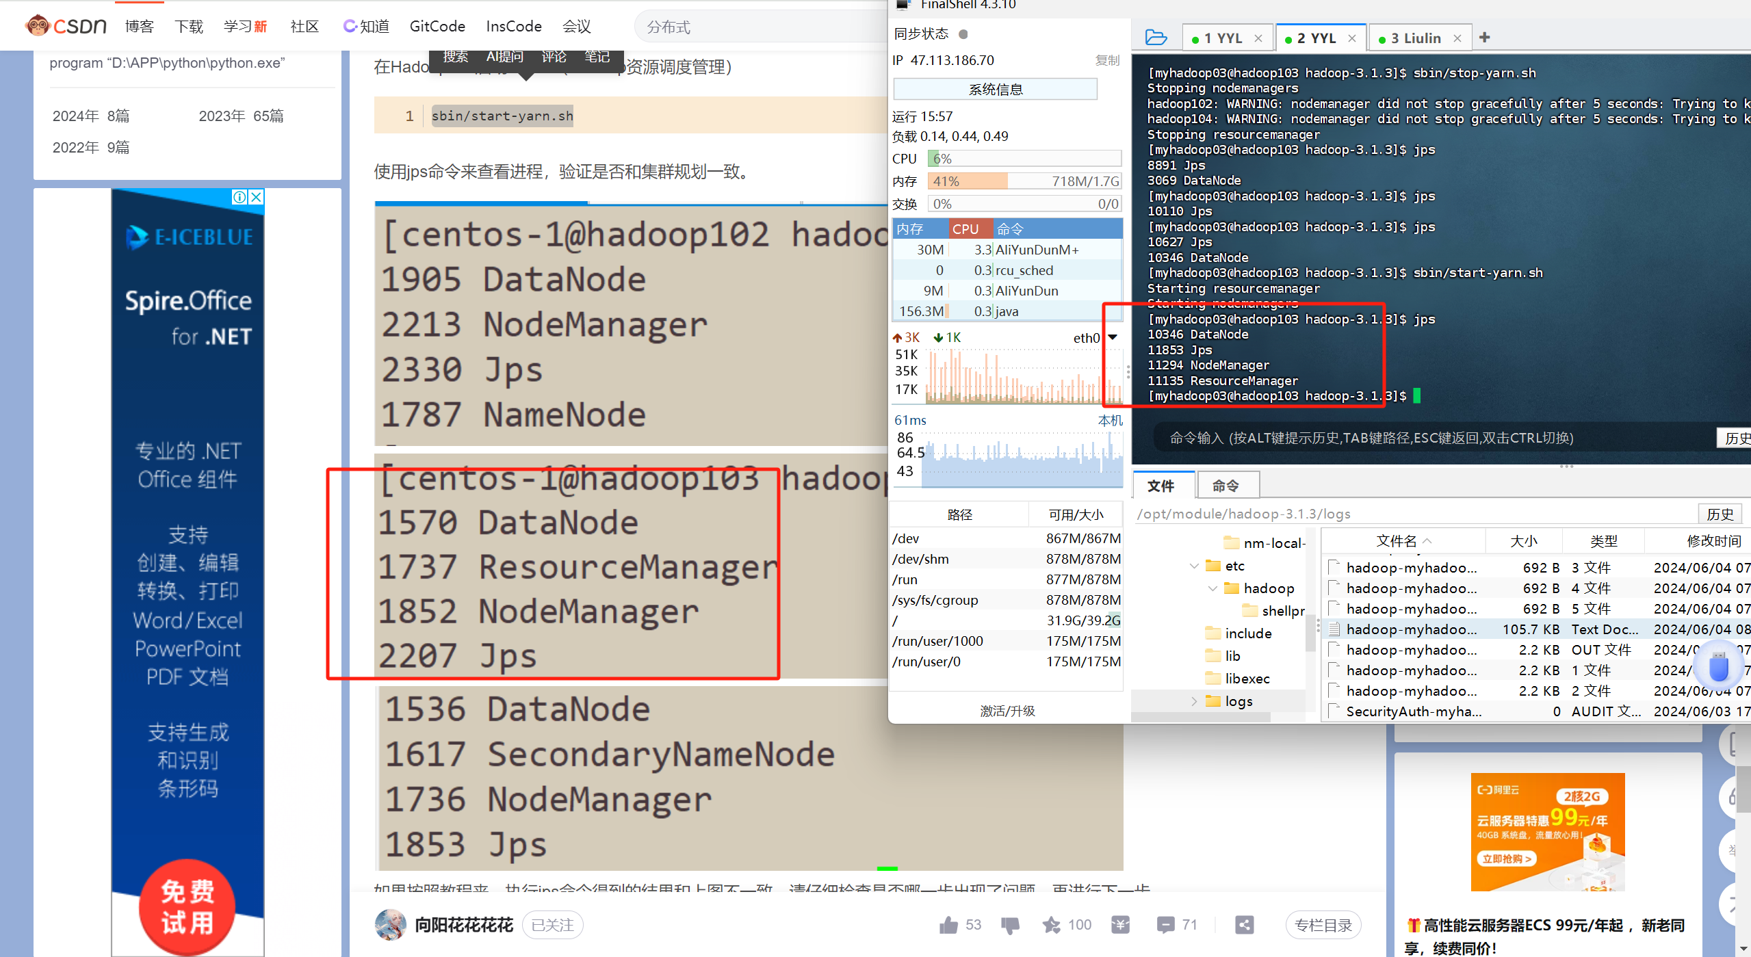This screenshot has height=957, width=1751.
Task: Click the 专栏目录 button
Action: point(1323,925)
